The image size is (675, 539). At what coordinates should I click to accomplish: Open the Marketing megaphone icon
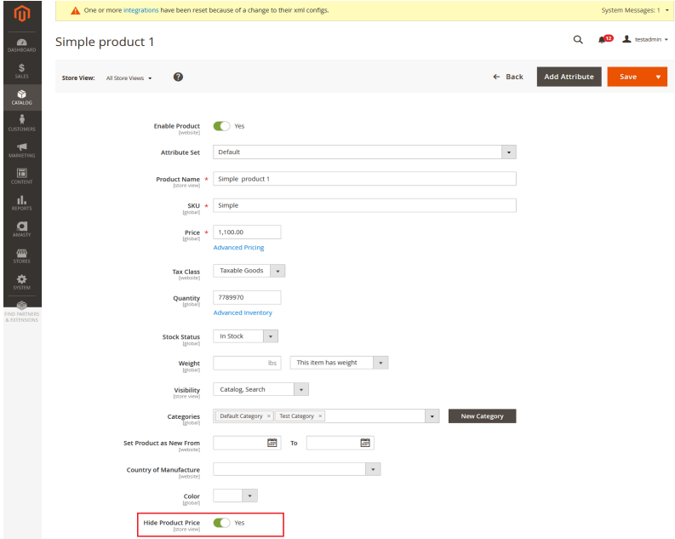coord(21,150)
